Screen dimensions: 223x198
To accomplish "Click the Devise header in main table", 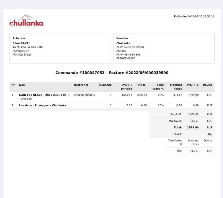I will pyautogui.click(x=208, y=85).
